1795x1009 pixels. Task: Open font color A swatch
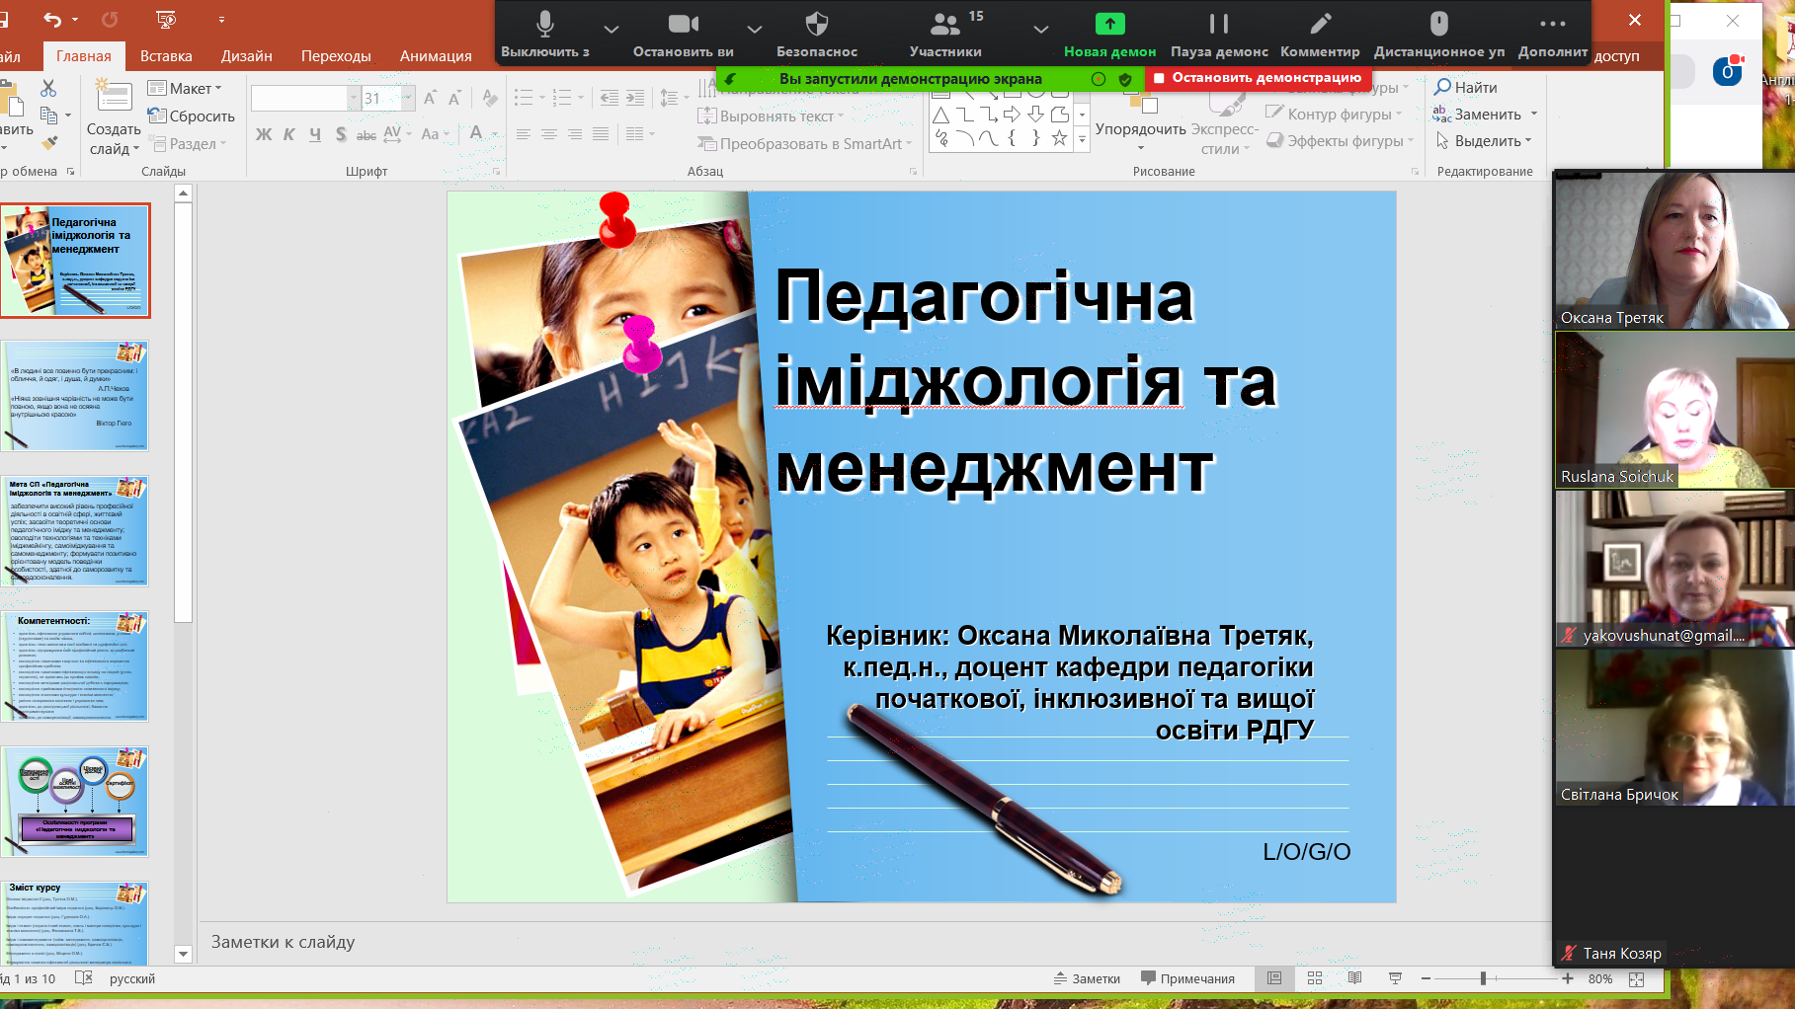pyautogui.click(x=476, y=133)
